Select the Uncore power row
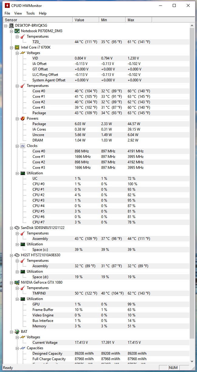This screenshot has height=372, width=197. coord(111,135)
